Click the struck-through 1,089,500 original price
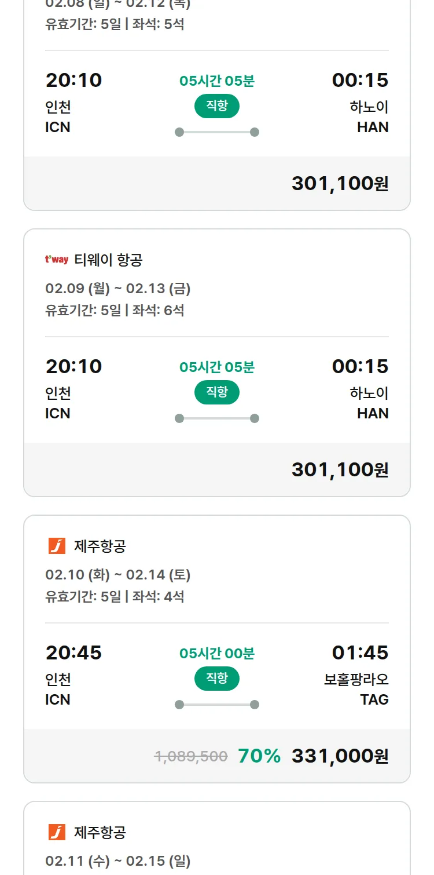The image size is (434, 875). [190, 756]
